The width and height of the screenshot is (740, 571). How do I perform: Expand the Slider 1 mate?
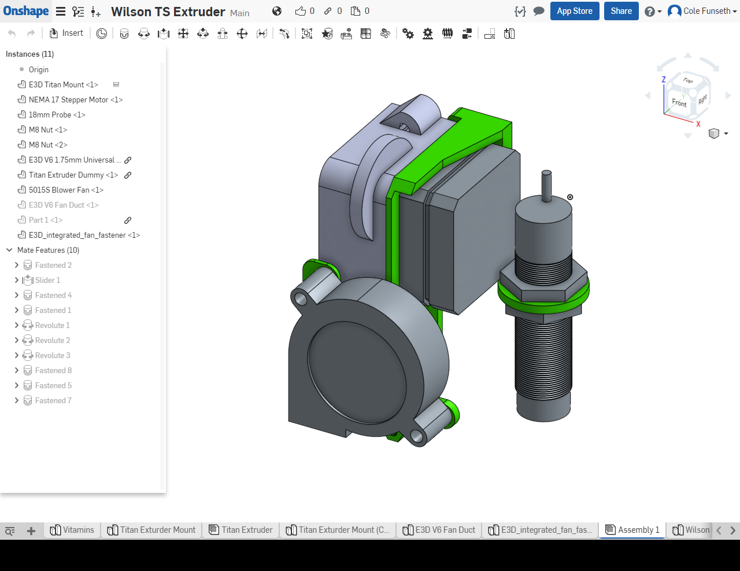tap(17, 280)
